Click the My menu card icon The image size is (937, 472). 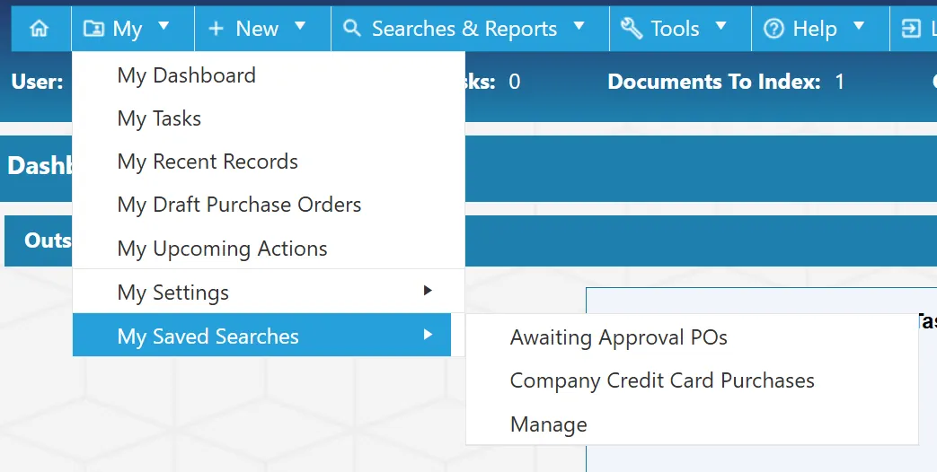[93, 28]
